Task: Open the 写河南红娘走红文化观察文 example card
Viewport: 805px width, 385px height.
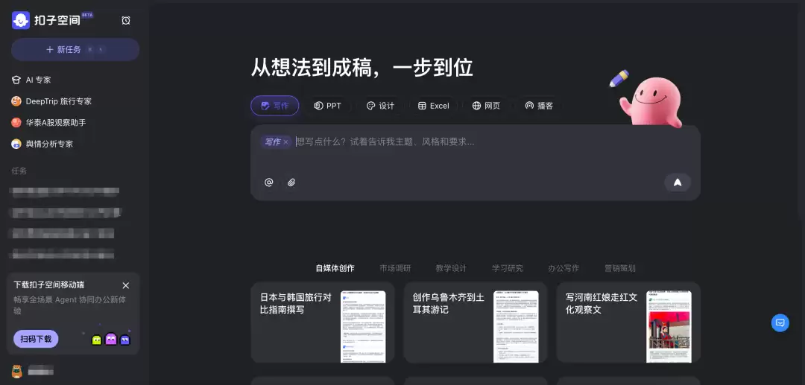Action: 628,322
